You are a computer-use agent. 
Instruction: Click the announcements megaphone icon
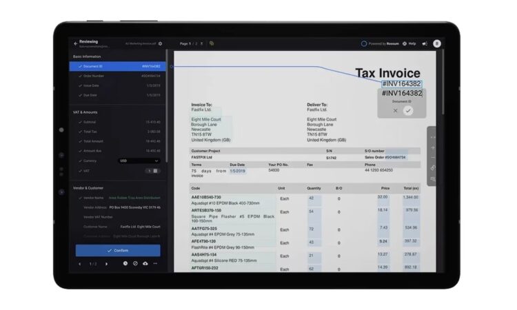pyautogui.click(x=425, y=43)
